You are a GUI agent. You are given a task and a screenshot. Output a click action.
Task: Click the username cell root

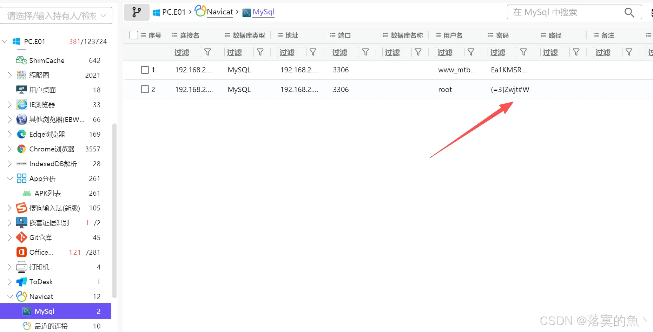click(445, 89)
